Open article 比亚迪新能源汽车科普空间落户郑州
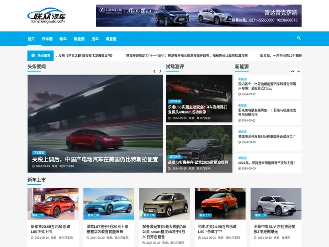The height and width of the screenshot is (247, 329). (267, 86)
